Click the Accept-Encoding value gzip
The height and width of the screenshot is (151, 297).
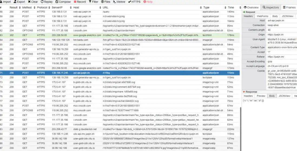coord(270,62)
